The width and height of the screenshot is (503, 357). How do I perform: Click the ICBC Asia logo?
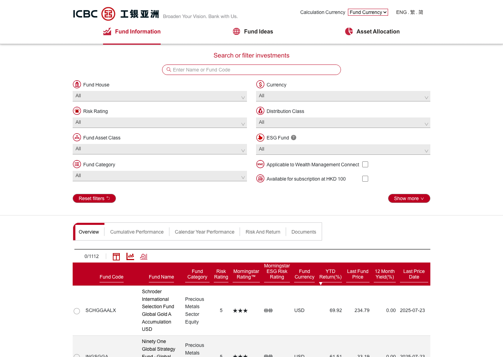click(x=116, y=14)
